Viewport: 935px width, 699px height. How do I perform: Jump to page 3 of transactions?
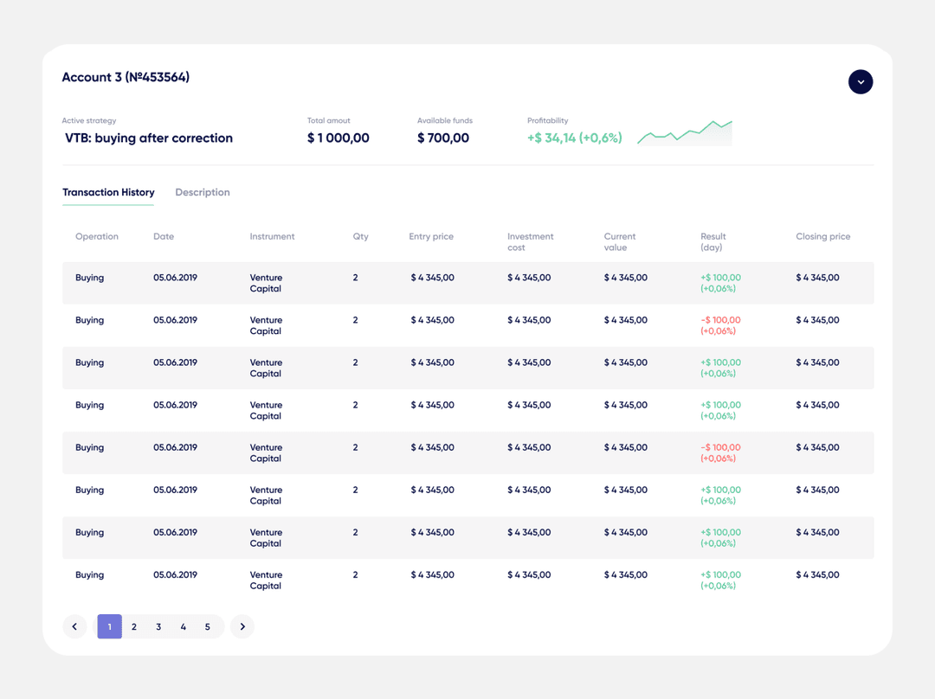coord(158,627)
